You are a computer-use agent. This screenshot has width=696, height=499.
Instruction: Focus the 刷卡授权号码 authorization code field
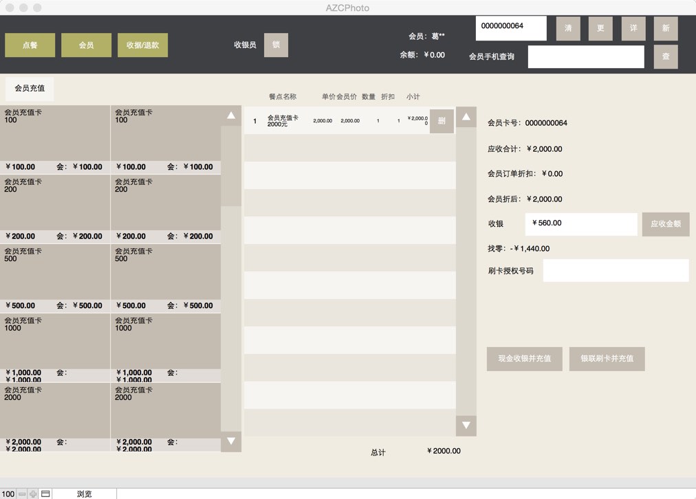click(x=616, y=271)
